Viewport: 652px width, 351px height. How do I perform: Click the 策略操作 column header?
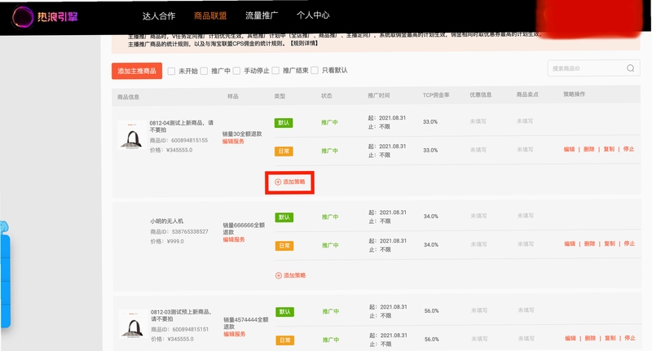(574, 94)
